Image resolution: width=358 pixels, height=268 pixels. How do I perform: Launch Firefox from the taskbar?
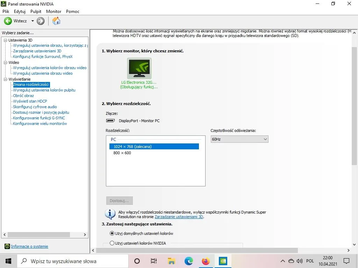[206, 261]
